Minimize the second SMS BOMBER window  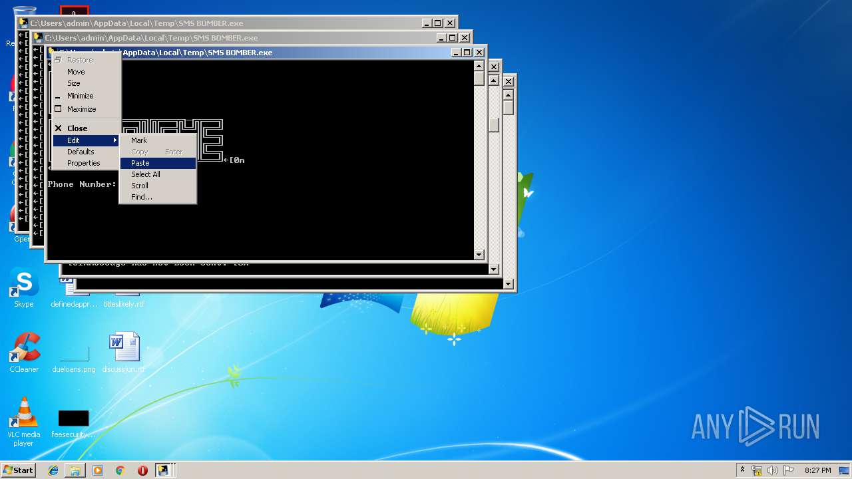coord(442,38)
